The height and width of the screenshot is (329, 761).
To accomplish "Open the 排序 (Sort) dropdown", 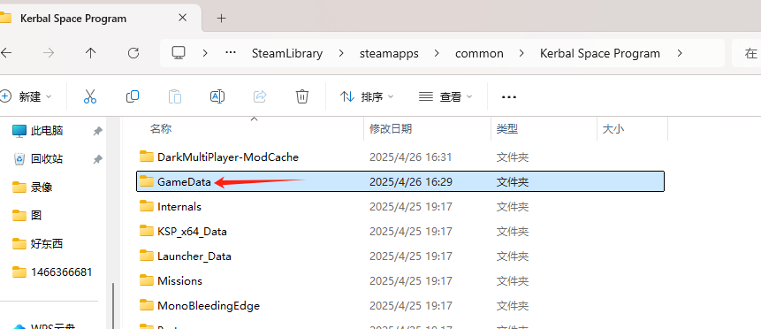I will (367, 96).
